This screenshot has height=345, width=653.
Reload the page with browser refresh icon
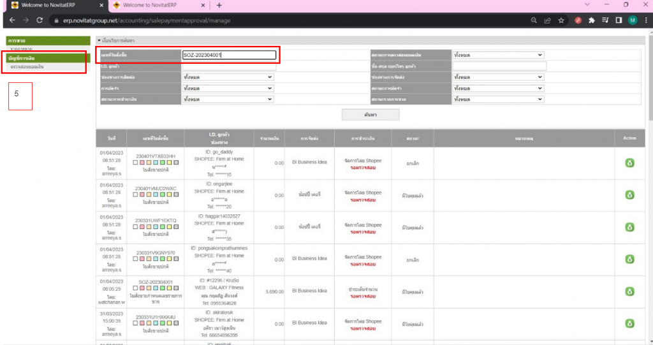click(x=40, y=20)
